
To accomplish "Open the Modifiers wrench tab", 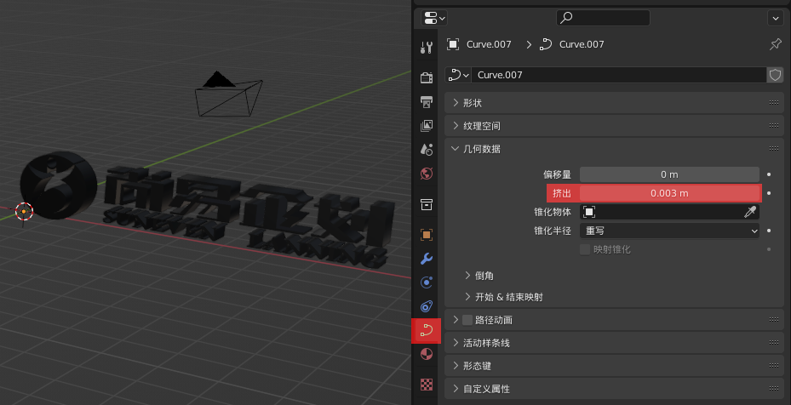I will (427, 259).
